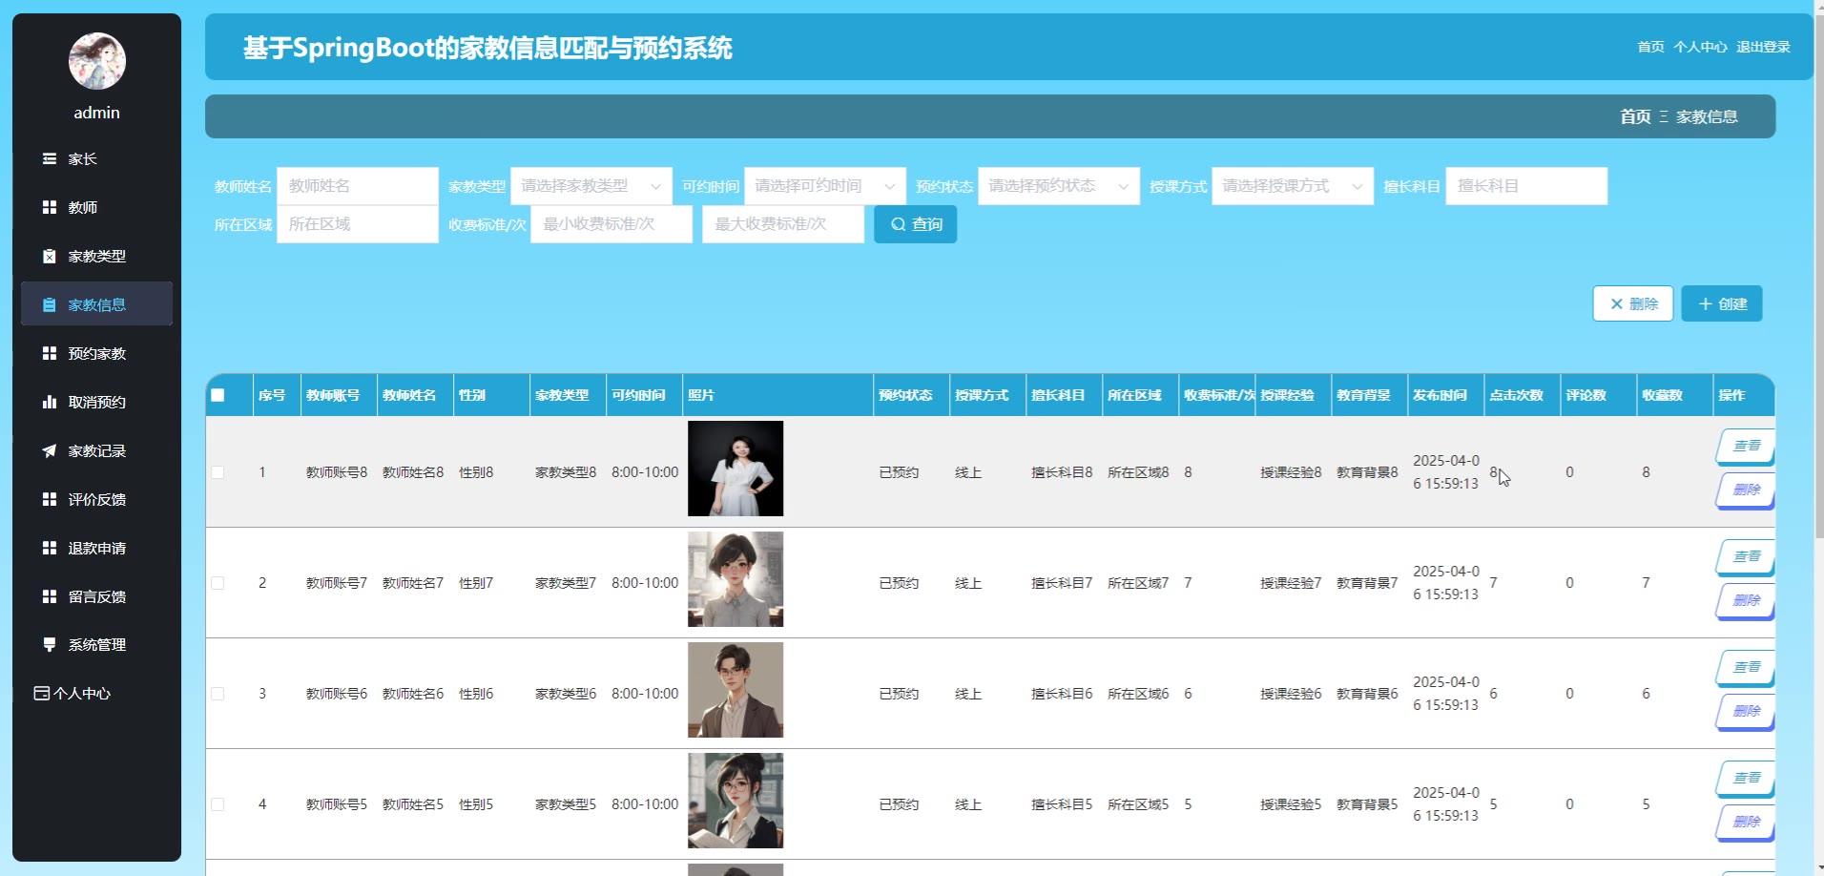
Task: Click the 家教类型 clipboard icon
Action: tap(50, 256)
